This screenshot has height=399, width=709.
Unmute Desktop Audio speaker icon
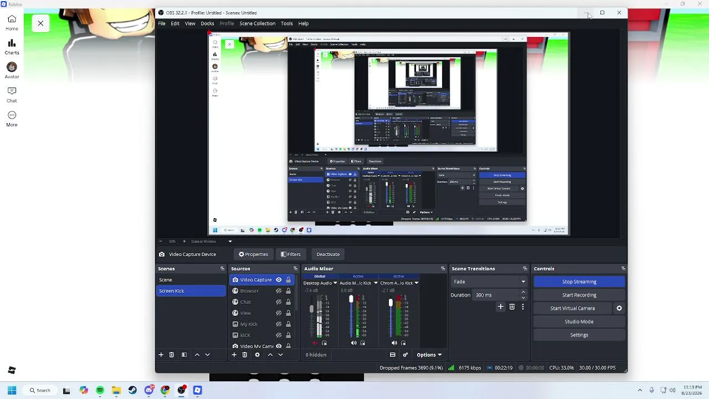click(316, 343)
